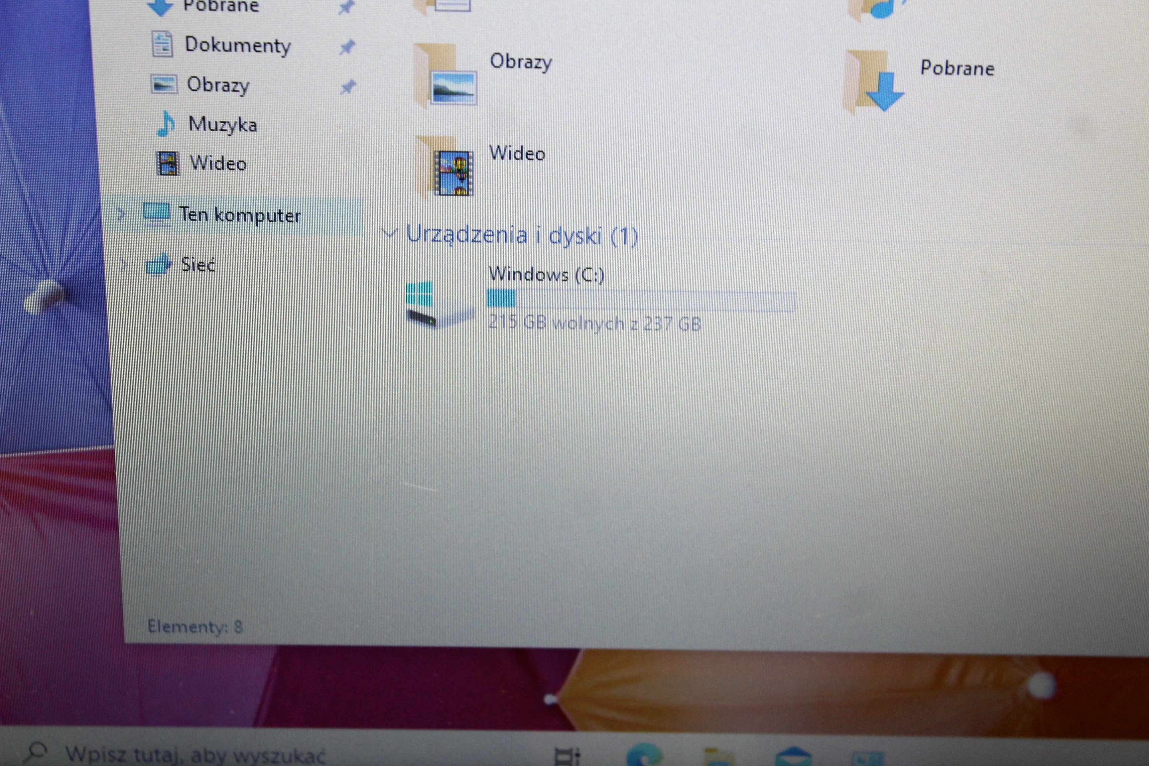Click the Sieć network icon

(x=158, y=265)
